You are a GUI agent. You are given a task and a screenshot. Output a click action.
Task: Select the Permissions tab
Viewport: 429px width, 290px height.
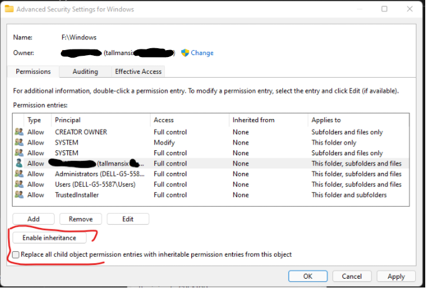[33, 72]
